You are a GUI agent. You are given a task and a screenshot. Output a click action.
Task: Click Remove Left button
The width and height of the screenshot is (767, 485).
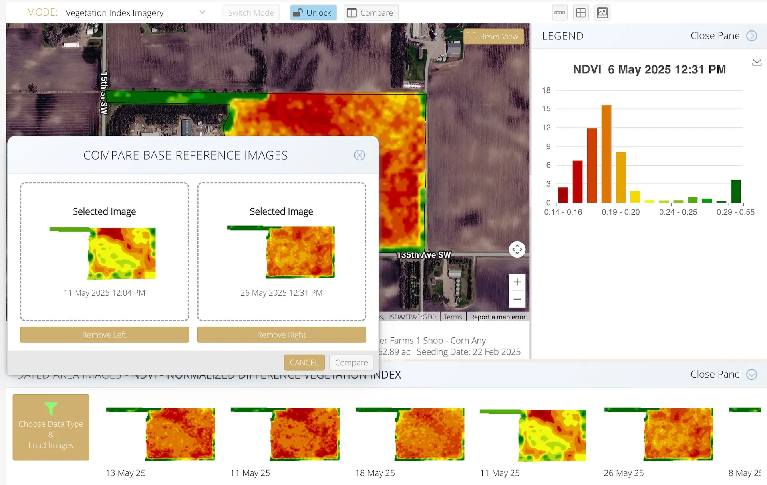pos(104,335)
